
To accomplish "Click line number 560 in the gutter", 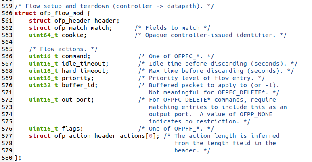I will [7, 13].
